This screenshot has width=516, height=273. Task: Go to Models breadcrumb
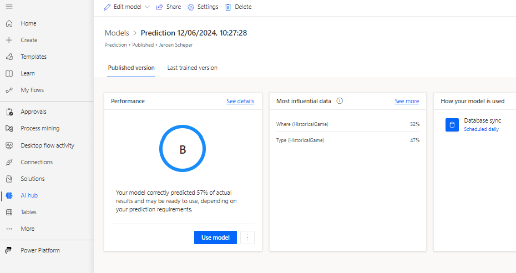click(x=117, y=33)
